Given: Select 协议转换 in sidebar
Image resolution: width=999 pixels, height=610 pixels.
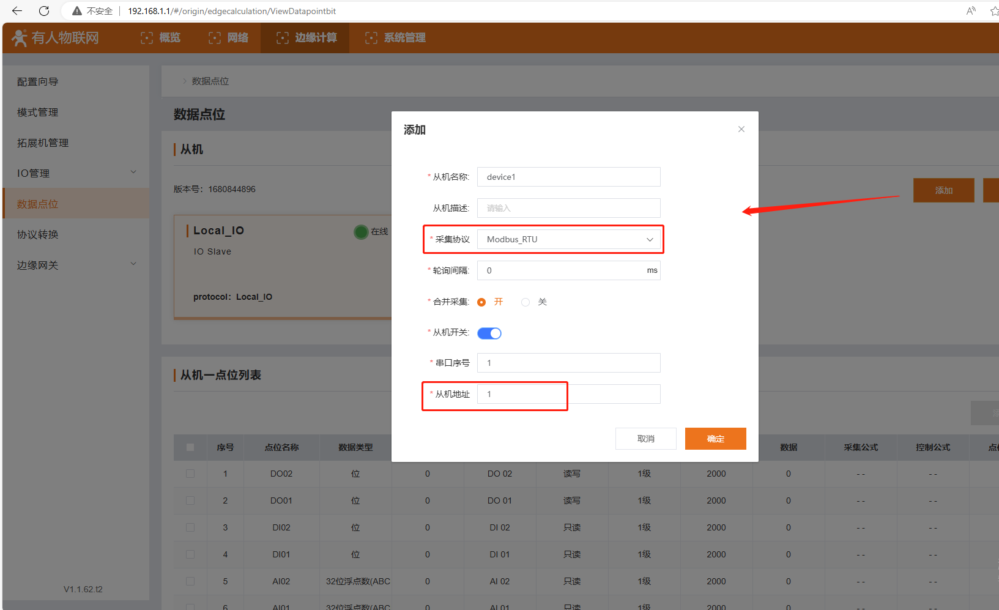Looking at the screenshot, I should [38, 235].
